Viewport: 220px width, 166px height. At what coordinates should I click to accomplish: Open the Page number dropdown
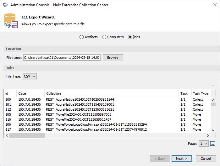[203, 143]
